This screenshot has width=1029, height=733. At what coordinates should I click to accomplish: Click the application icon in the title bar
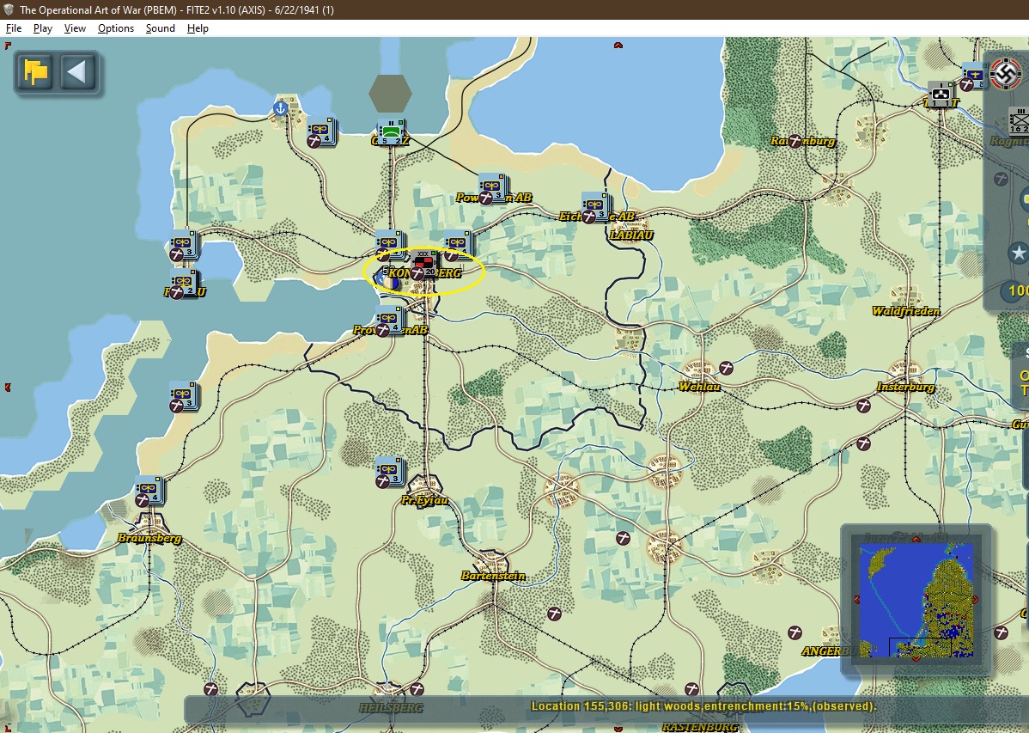pos(9,9)
